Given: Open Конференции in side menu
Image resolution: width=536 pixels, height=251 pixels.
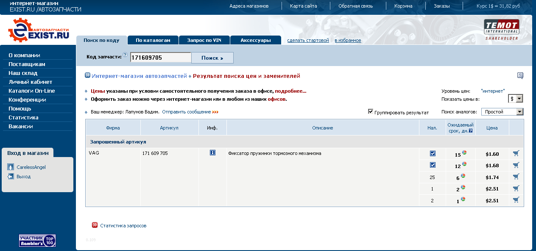Looking at the screenshot, I should (27, 99).
